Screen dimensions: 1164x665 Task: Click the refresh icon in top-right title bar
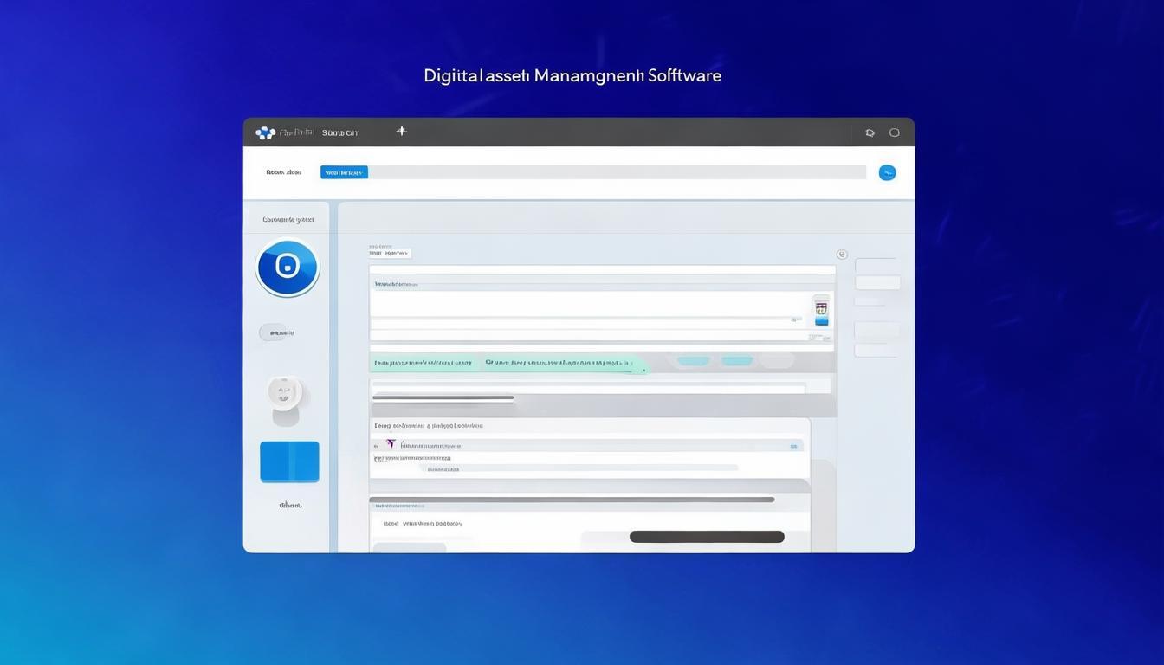coord(870,132)
